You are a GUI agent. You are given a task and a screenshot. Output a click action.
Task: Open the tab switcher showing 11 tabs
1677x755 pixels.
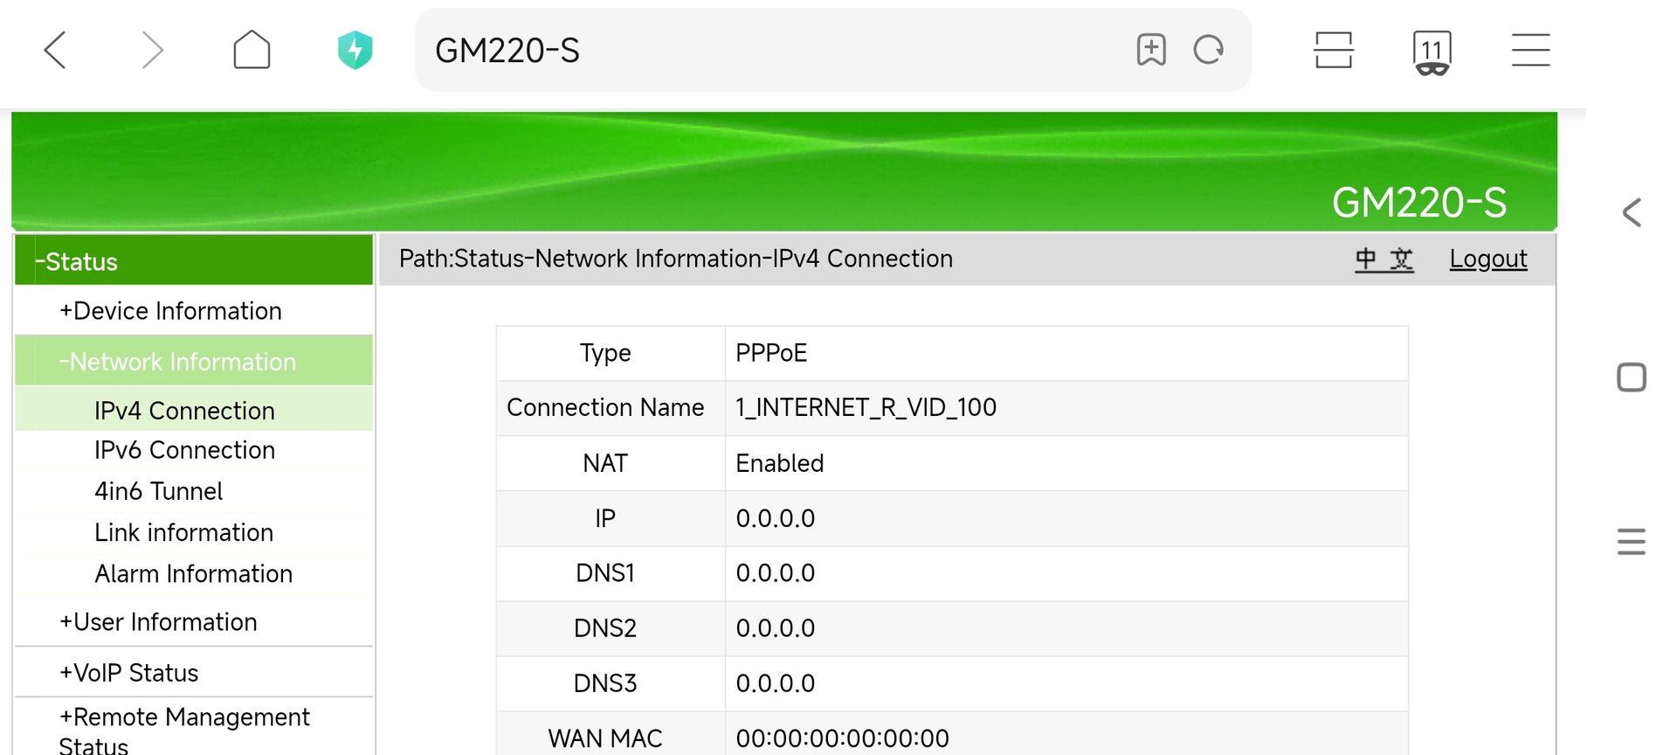tap(1432, 52)
